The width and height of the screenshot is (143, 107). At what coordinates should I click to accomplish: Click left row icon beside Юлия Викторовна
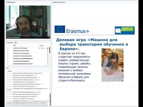click(7, 51)
